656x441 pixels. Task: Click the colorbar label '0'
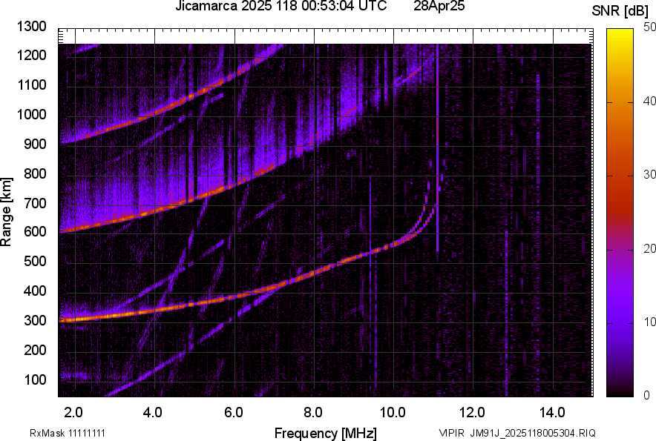647,396
